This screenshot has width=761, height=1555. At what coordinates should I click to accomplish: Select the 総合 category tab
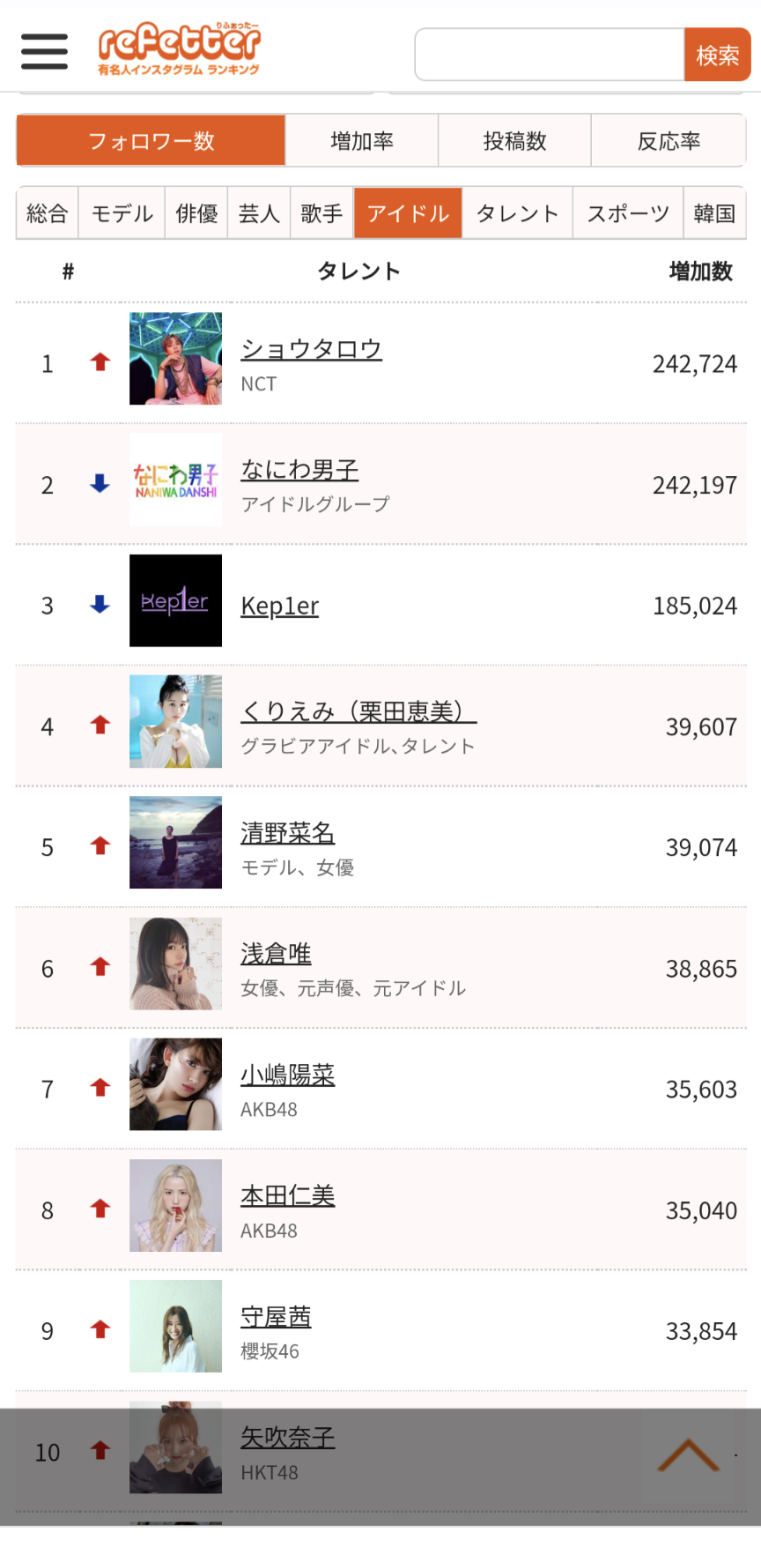(x=48, y=213)
